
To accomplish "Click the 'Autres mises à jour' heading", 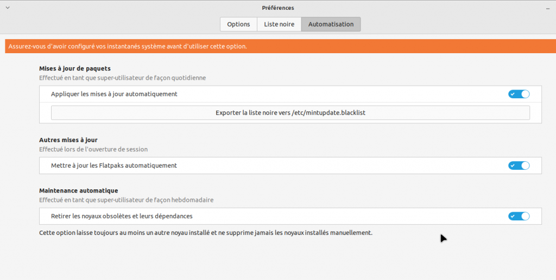I will click(x=68, y=140).
